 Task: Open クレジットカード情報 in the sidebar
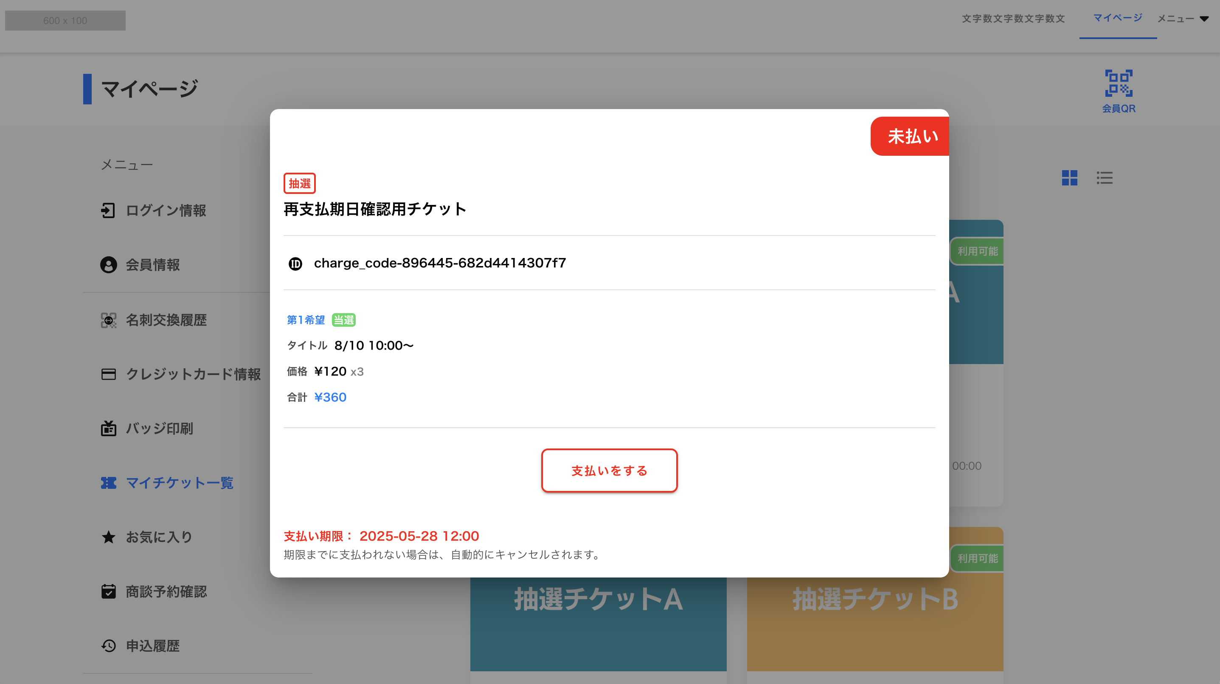click(193, 374)
